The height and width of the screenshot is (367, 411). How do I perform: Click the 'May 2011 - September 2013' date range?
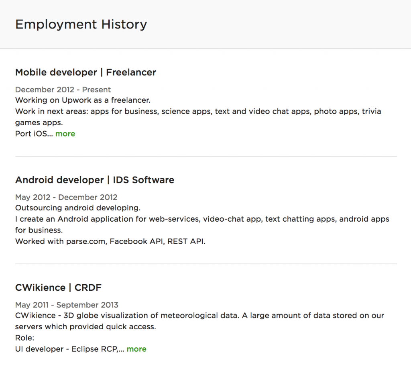[x=67, y=305]
